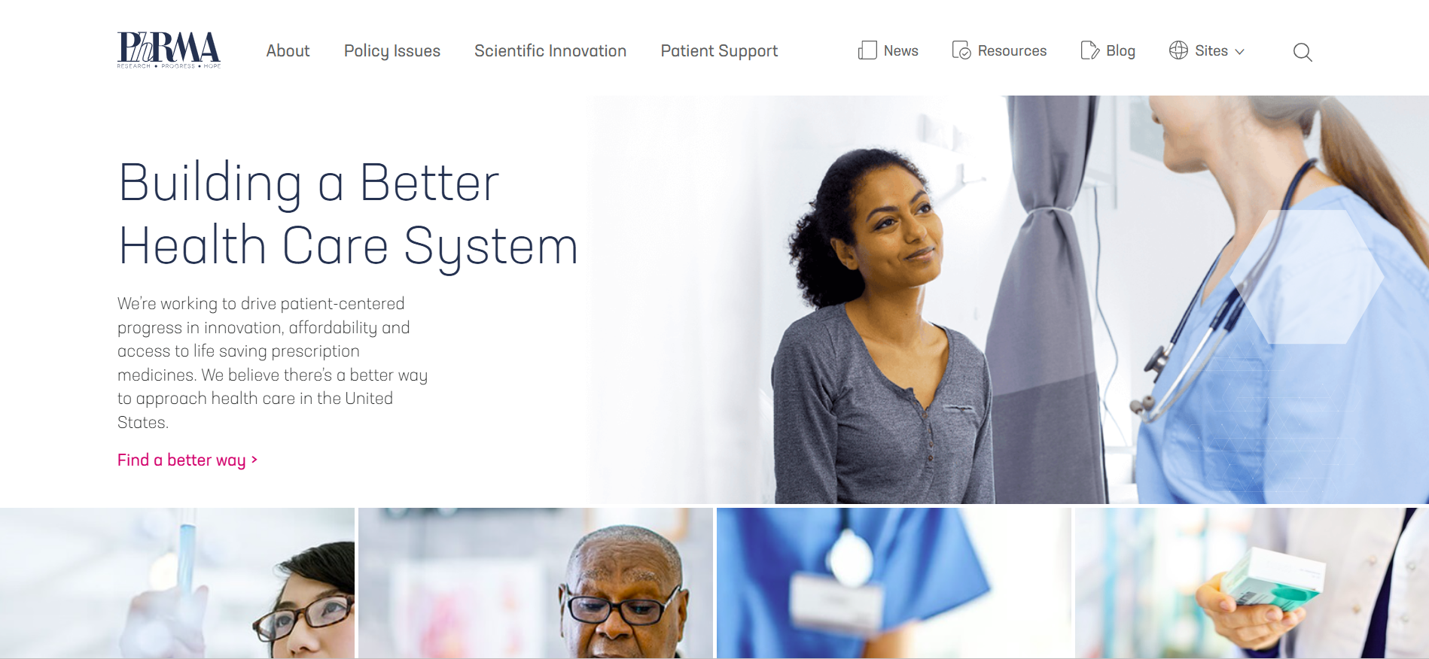Click the Blog pencil icon
The image size is (1429, 659).
tap(1089, 50)
